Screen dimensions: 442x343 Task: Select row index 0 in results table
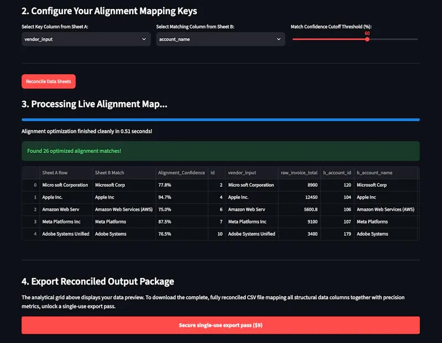pos(31,185)
